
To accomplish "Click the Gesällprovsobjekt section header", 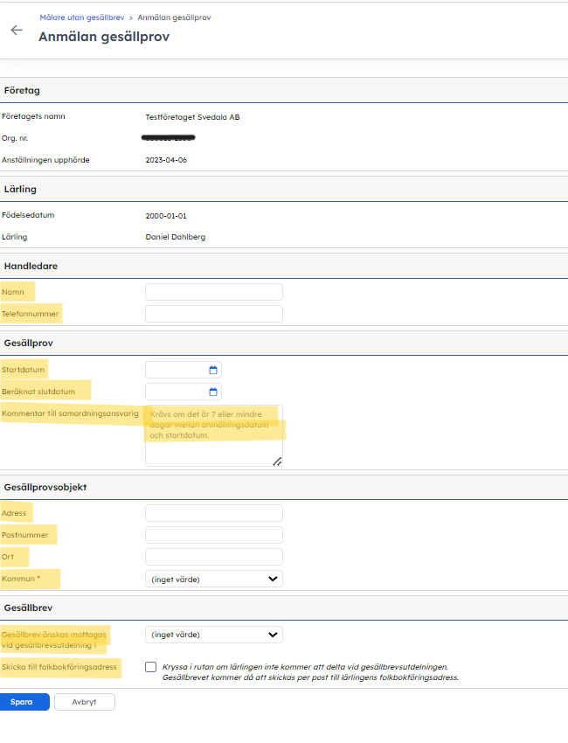I will [x=45, y=487].
